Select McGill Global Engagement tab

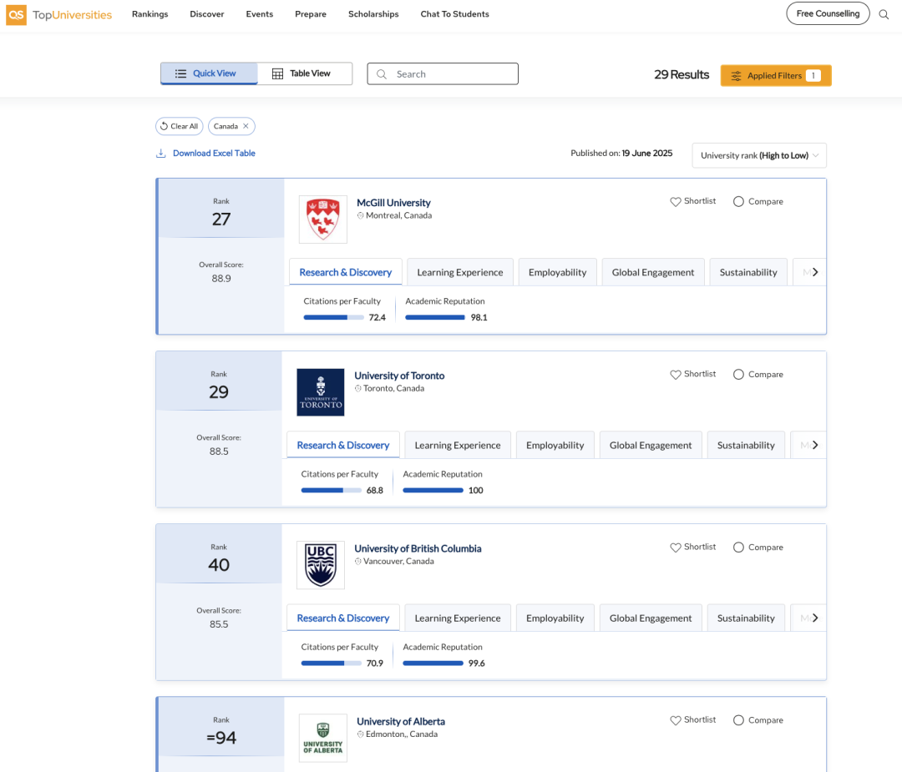pyautogui.click(x=653, y=272)
